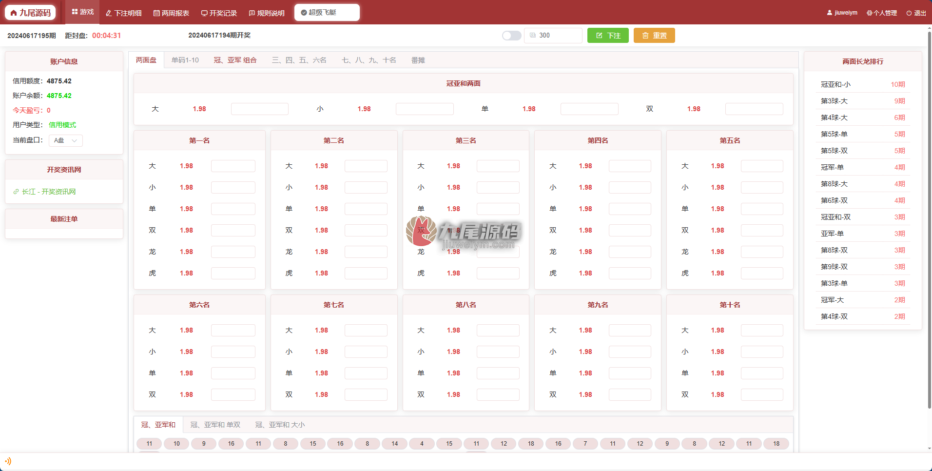Switch to the 番摊 tab
This screenshot has width=932, height=471.
point(418,60)
